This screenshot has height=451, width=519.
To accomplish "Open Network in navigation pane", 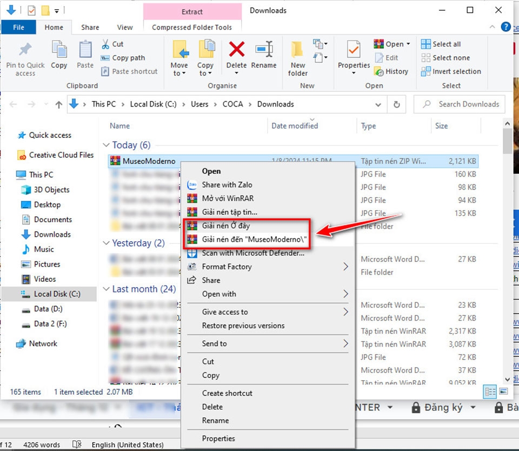I will [37, 344].
